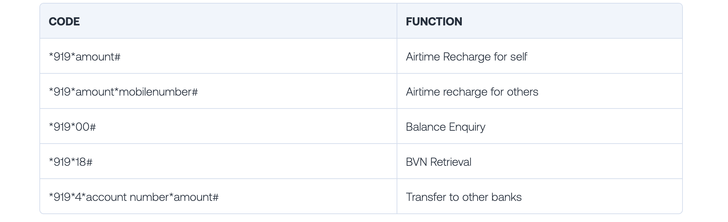
Task: Click the *919*00# balance code
Action: 72,127
